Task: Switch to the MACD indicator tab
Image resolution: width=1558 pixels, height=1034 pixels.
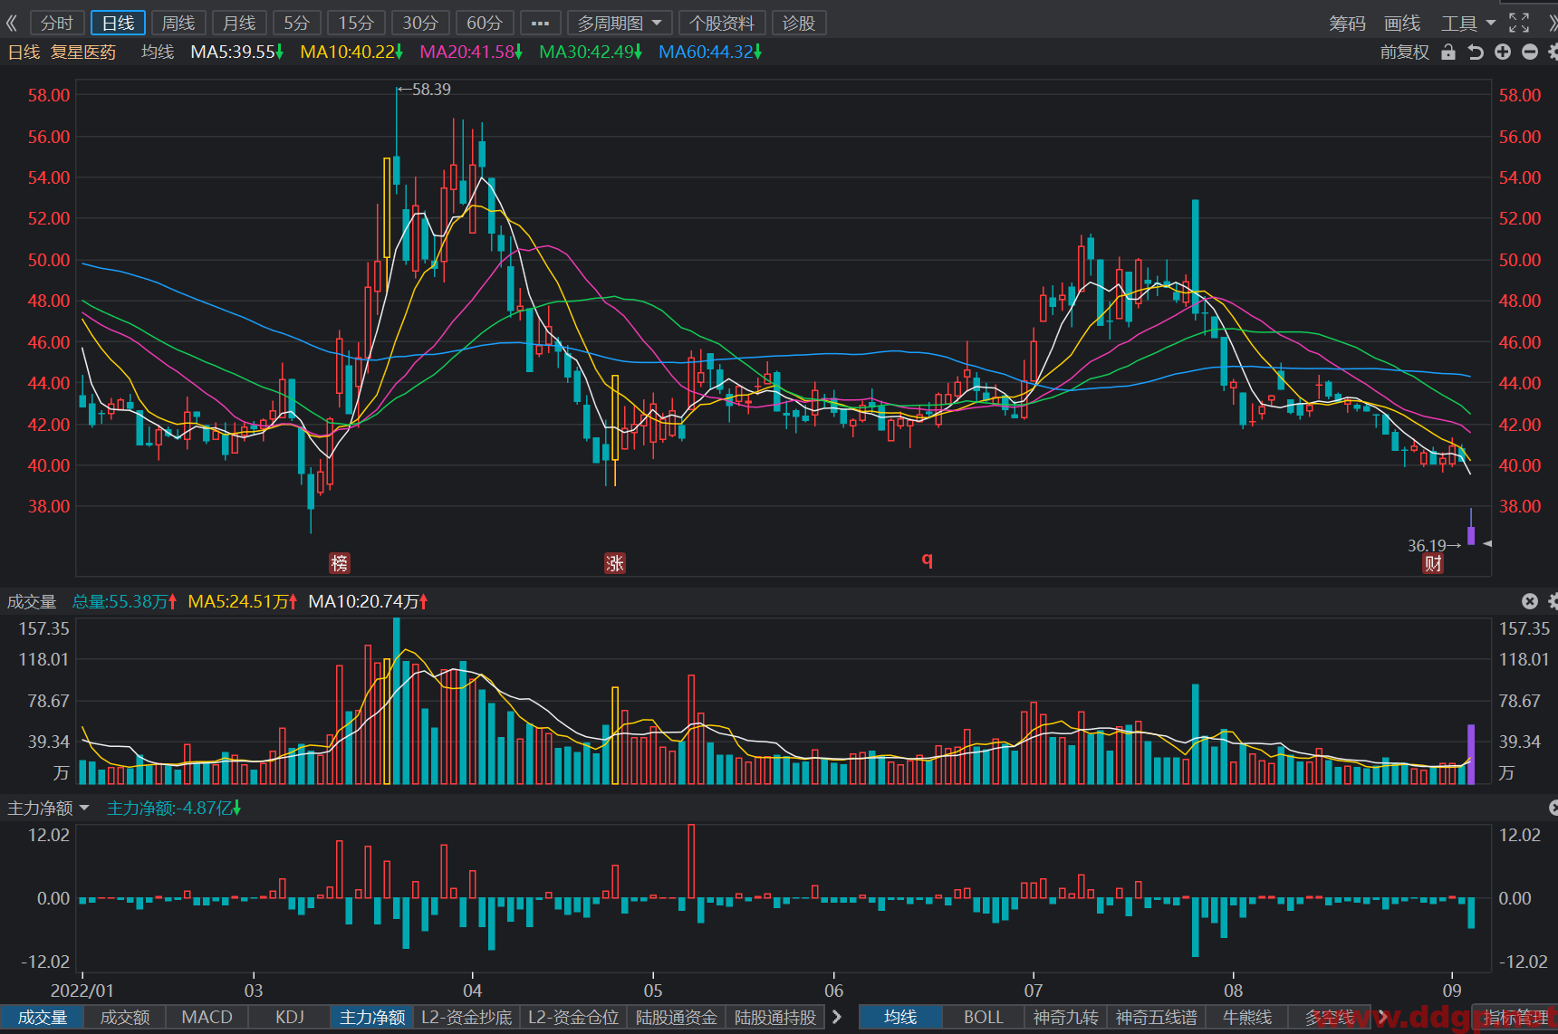Action: (207, 1017)
